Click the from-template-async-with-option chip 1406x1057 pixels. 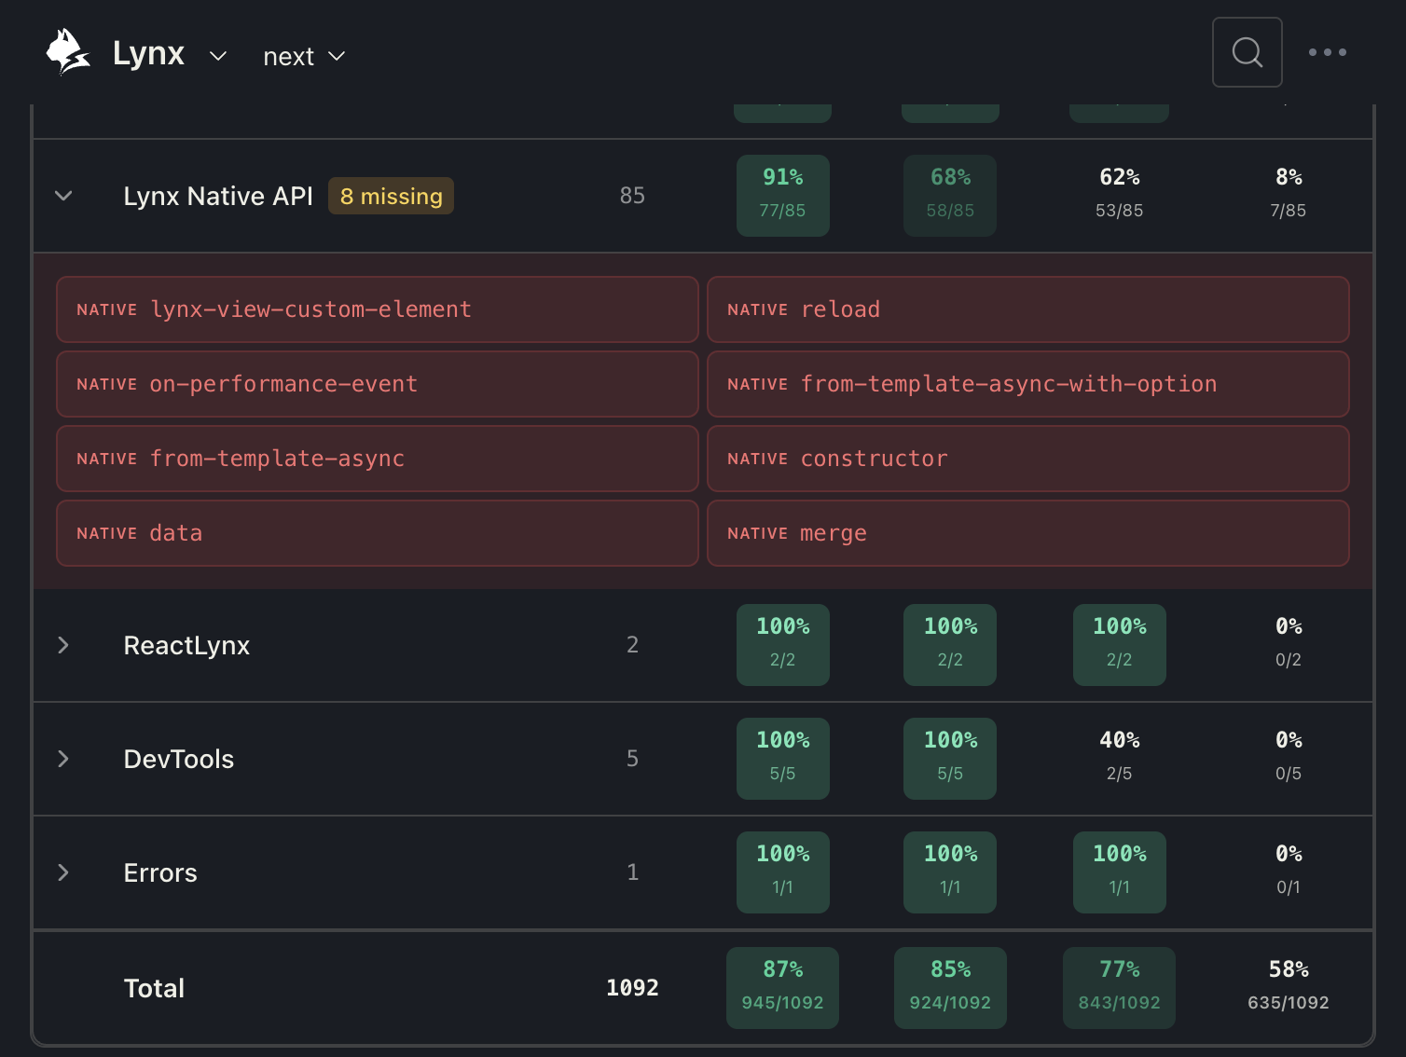click(x=1028, y=384)
